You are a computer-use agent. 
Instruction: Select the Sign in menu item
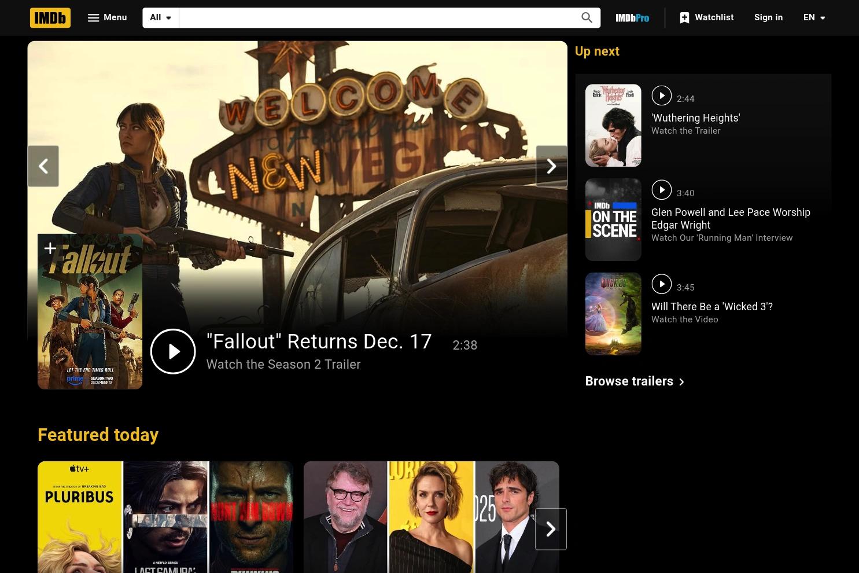point(768,17)
